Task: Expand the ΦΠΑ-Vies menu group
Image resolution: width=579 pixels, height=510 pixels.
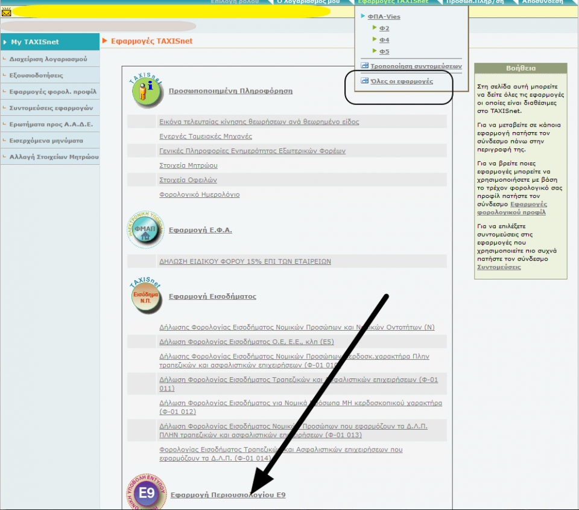Action: [384, 17]
